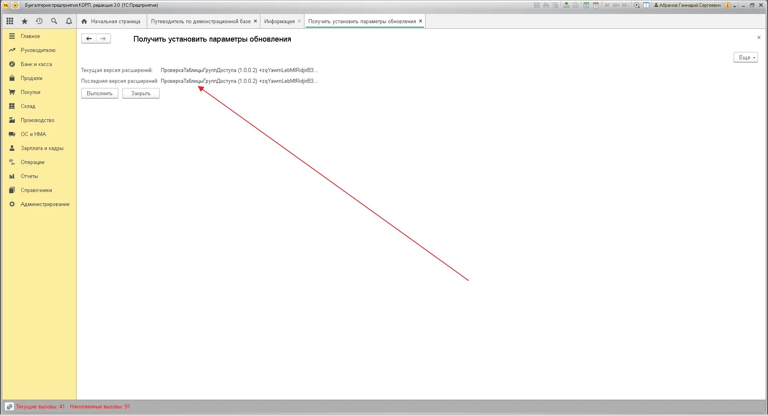
Task: Open the Calendar icon
Action: tap(596, 5)
